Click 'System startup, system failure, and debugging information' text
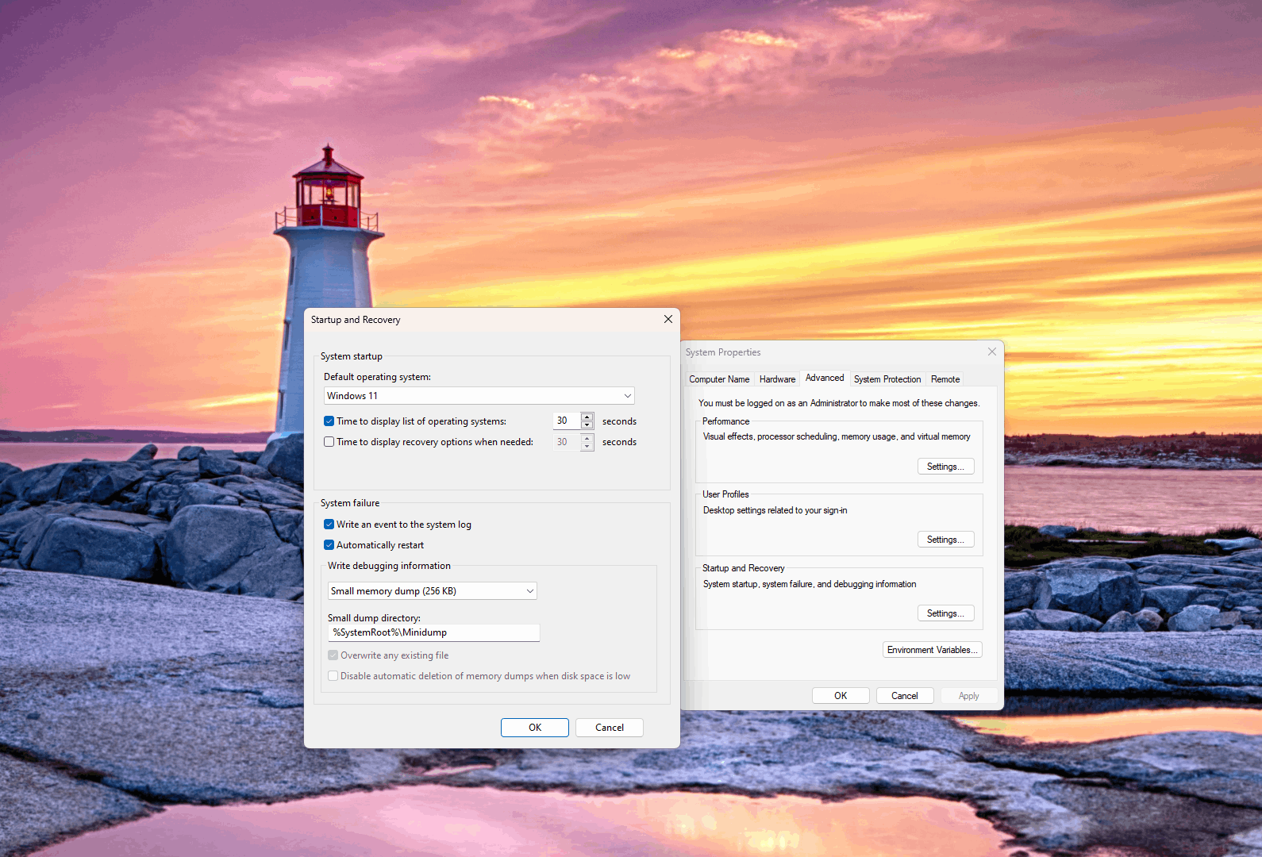1262x857 pixels. pos(810,584)
